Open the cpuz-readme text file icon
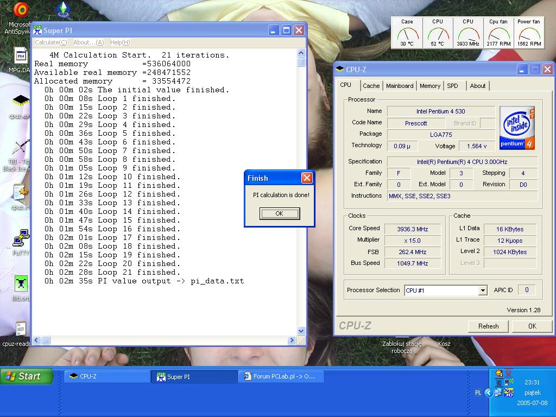Screen dimensions: 556x417 [x=21, y=329]
